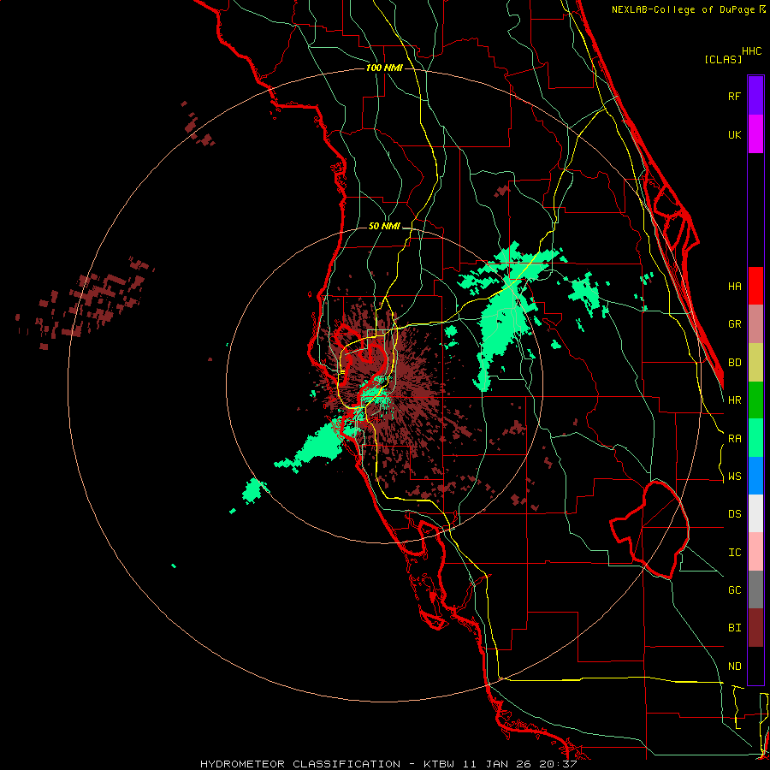The height and width of the screenshot is (770, 770).
Task: Click the HYDROMETEOR CLASSIFICATION title text
Action: tap(300, 764)
